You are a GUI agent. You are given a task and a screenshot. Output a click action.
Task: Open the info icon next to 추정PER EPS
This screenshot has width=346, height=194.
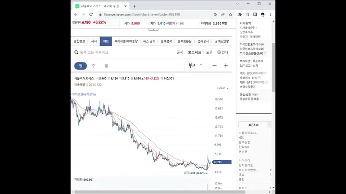pos(259,78)
